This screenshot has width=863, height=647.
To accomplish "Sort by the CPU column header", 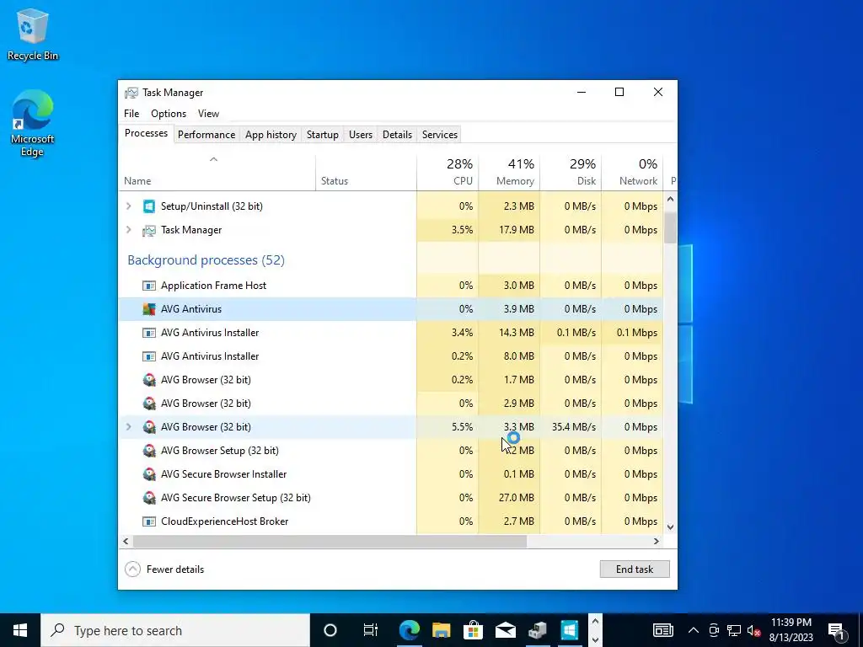I will [x=448, y=172].
